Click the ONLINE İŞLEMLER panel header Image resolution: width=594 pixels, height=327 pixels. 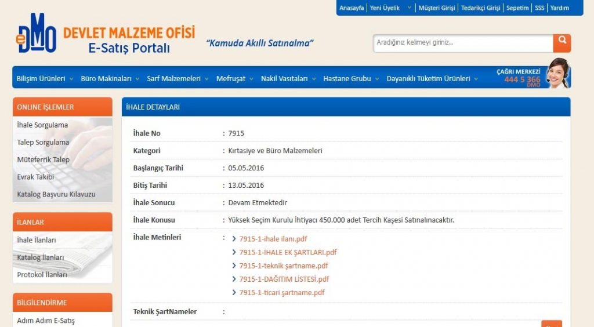tap(63, 107)
